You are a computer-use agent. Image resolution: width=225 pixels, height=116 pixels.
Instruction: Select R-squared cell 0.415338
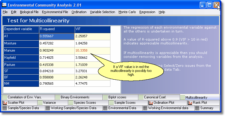[x=57, y=65]
